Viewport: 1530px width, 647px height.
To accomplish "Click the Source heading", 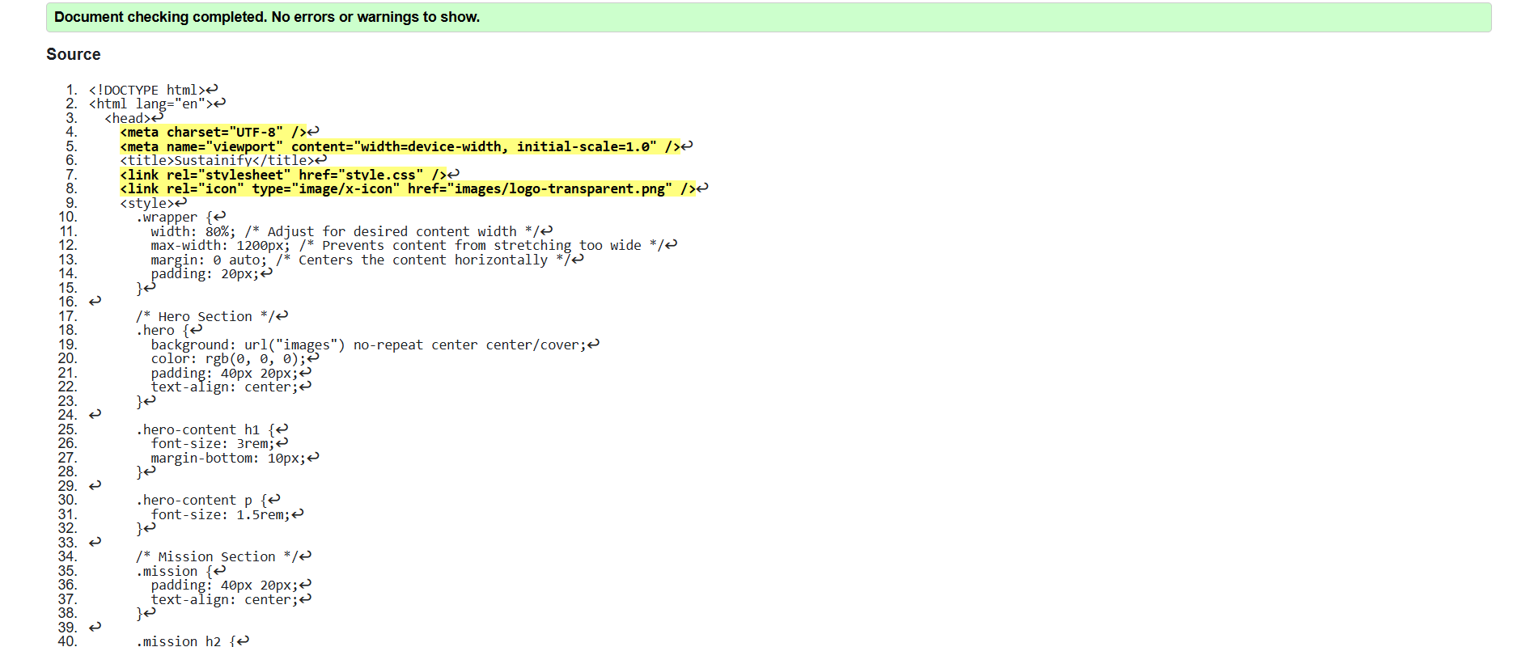I will [74, 54].
